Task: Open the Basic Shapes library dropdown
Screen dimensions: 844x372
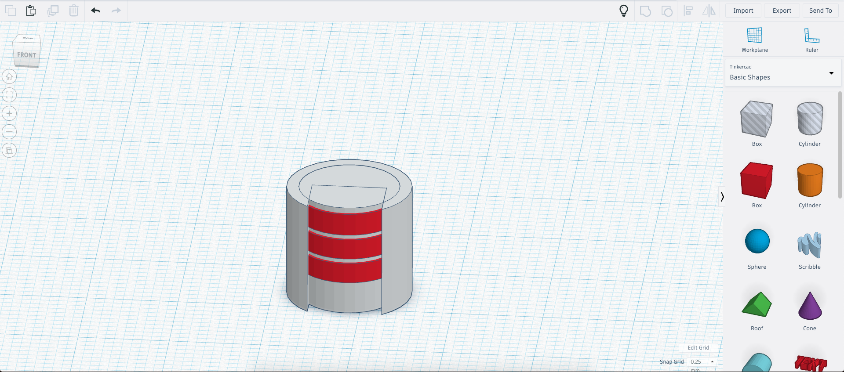Action: point(782,73)
